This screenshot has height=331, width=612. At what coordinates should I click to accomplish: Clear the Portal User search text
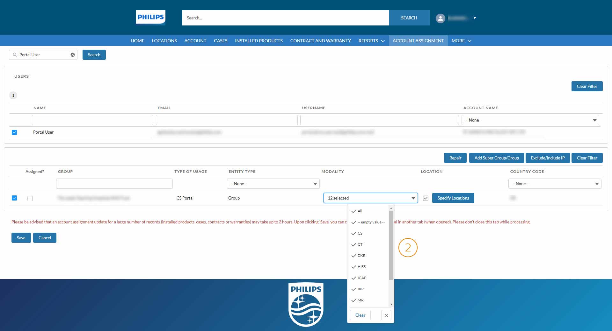pos(73,55)
